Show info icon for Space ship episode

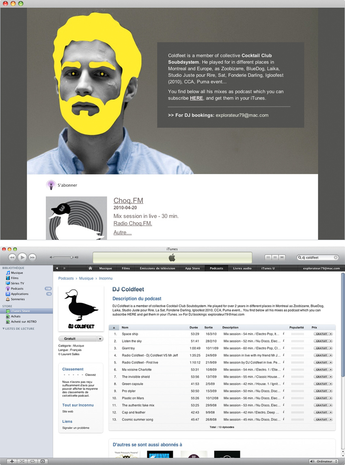[284, 334]
